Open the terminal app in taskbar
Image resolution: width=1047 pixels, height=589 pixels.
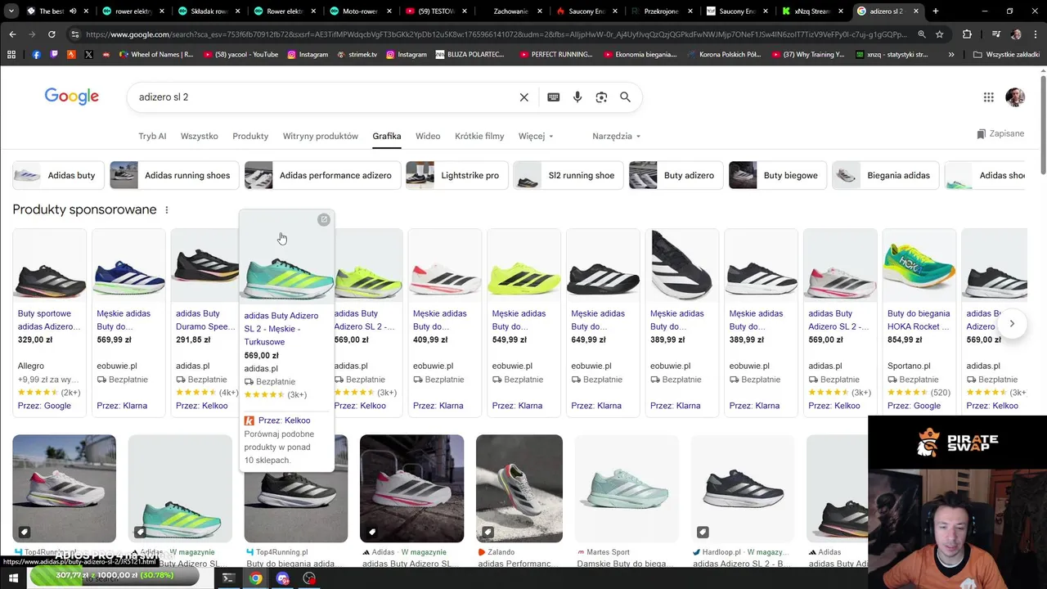(228, 578)
